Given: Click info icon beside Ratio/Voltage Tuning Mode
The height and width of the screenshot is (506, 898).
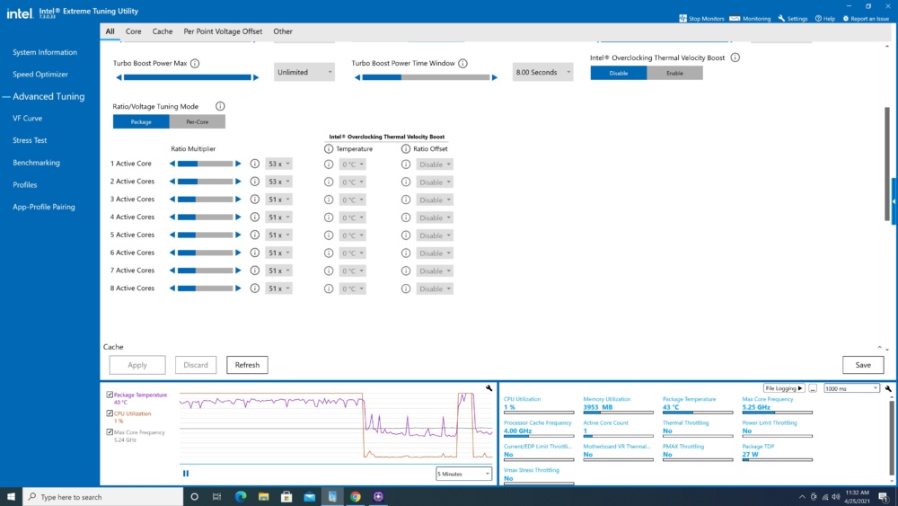Looking at the screenshot, I should [x=220, y=106].
